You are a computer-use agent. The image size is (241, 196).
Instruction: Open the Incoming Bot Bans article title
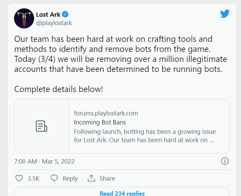100,122
